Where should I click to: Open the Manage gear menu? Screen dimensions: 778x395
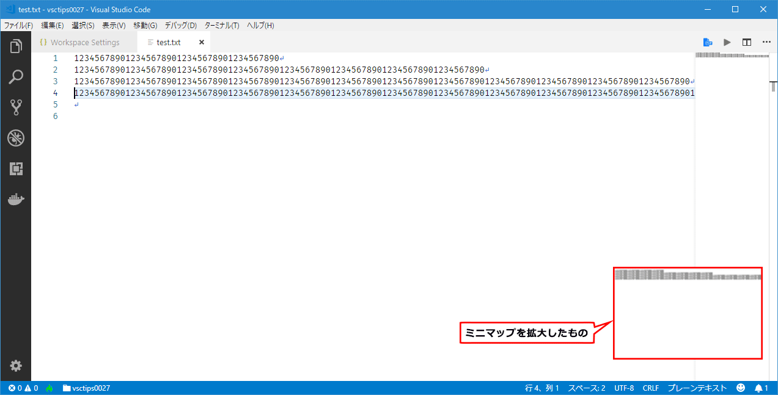[16, 366]
